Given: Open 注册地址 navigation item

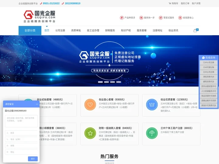Looking at the screenshot, I should tap(158, 30).
